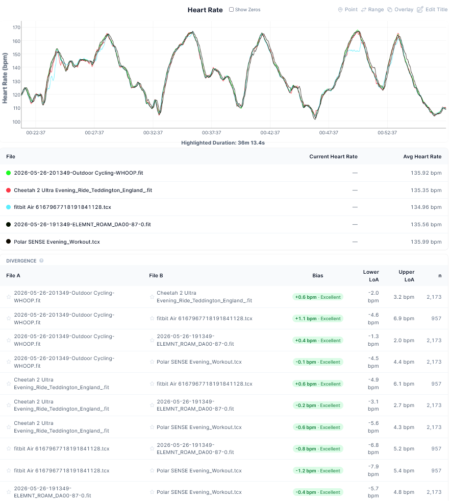450x501 pixels.
Task: Click the Highlighted Duration: 36m 13.4s label
Action: pos(223,143)
